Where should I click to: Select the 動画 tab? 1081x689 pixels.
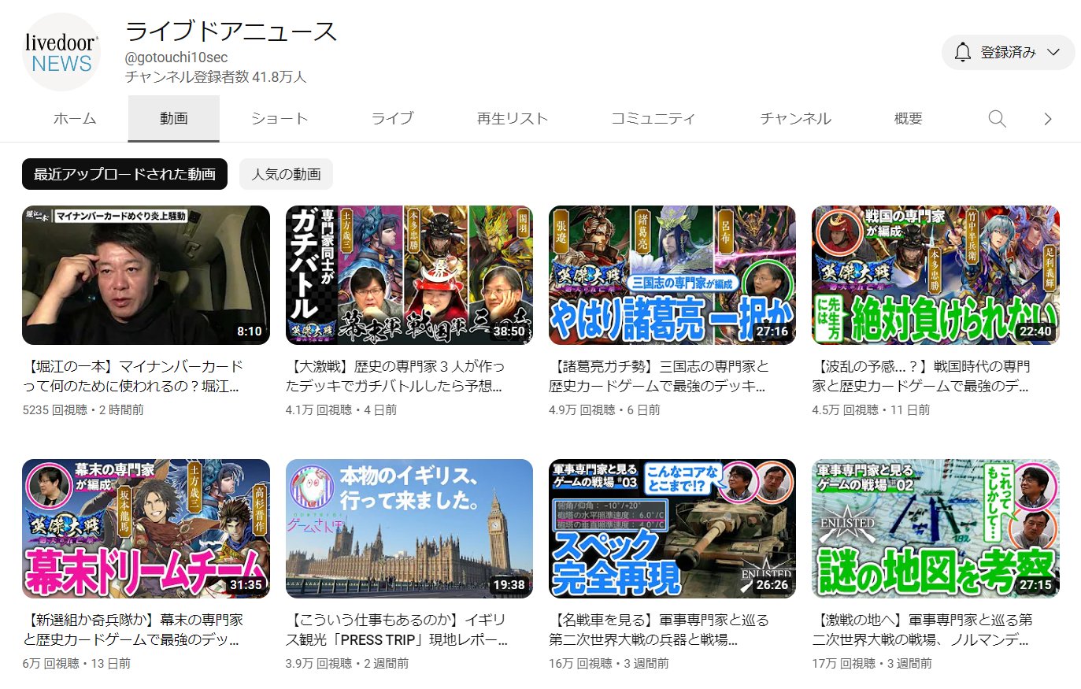(174, 119)
